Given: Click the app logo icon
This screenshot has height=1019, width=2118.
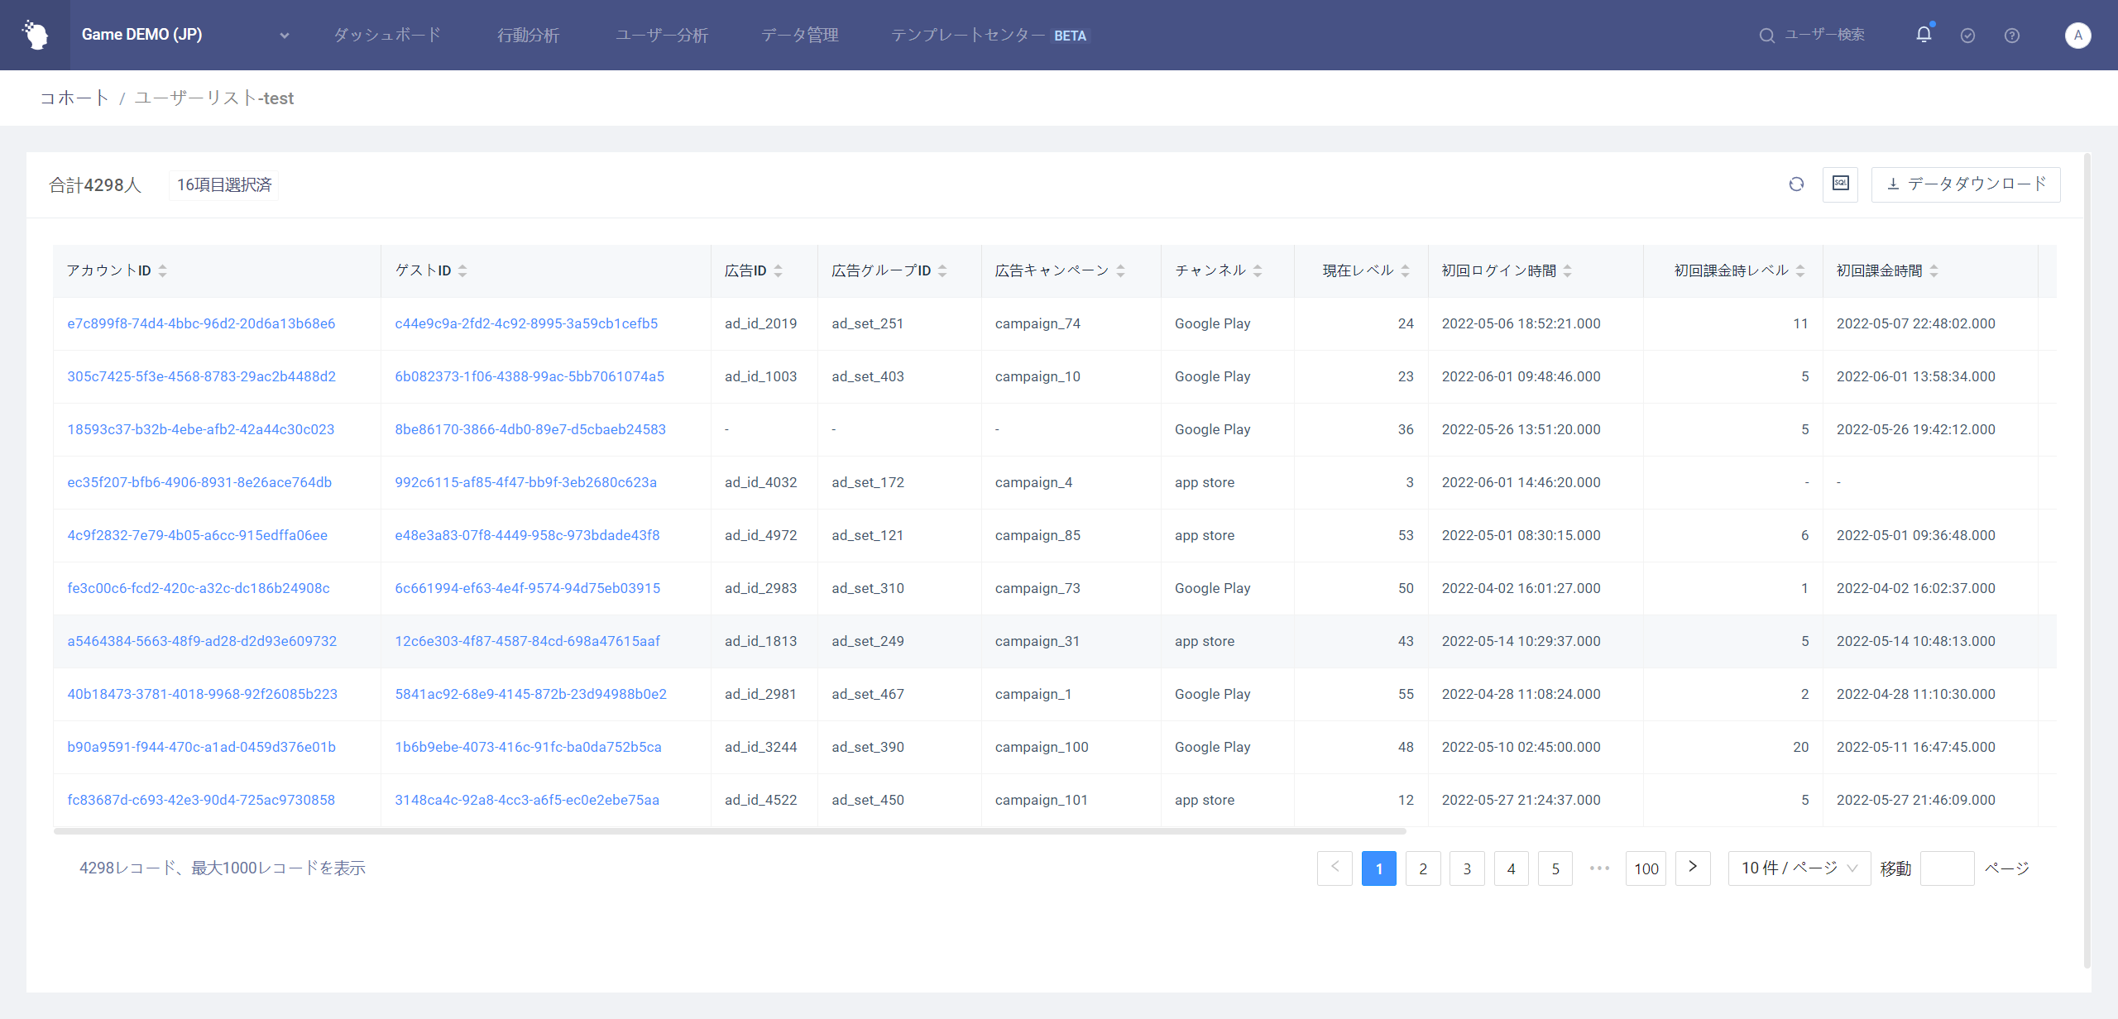Looking at the screenshot, I should tap(35, 35).
